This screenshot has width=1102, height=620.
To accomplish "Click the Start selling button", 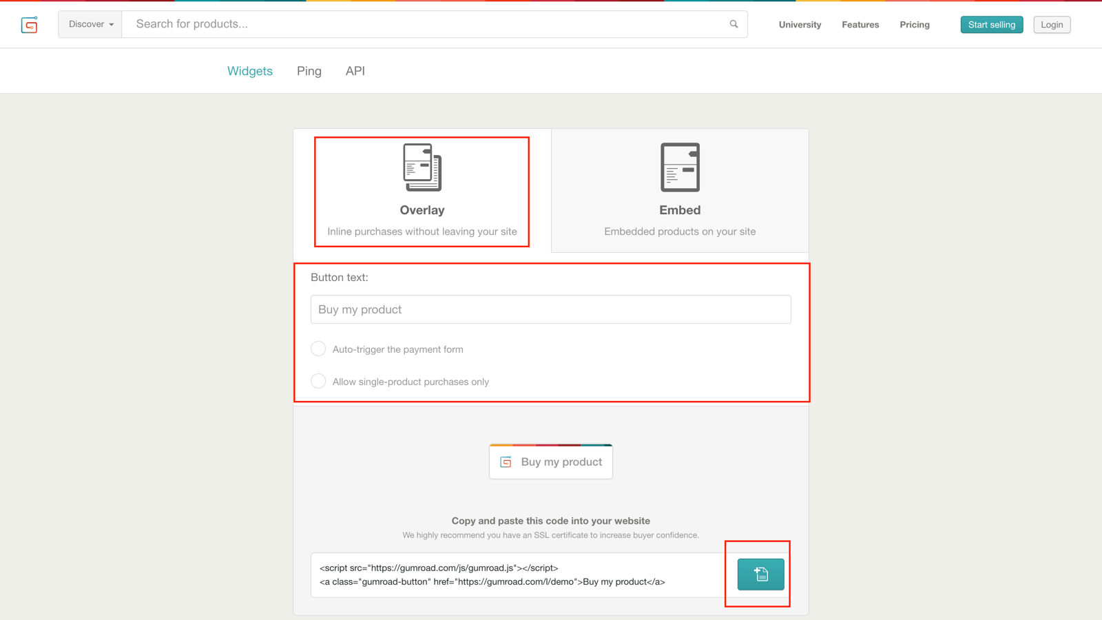I will pyautogui.click(x=991, y=24).
